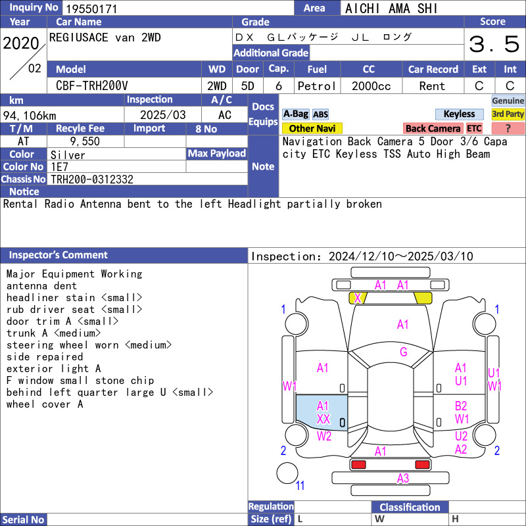Click the yellow headlight marked with X
The width and height of the screenshot is (526, 526).
(358, 298)
